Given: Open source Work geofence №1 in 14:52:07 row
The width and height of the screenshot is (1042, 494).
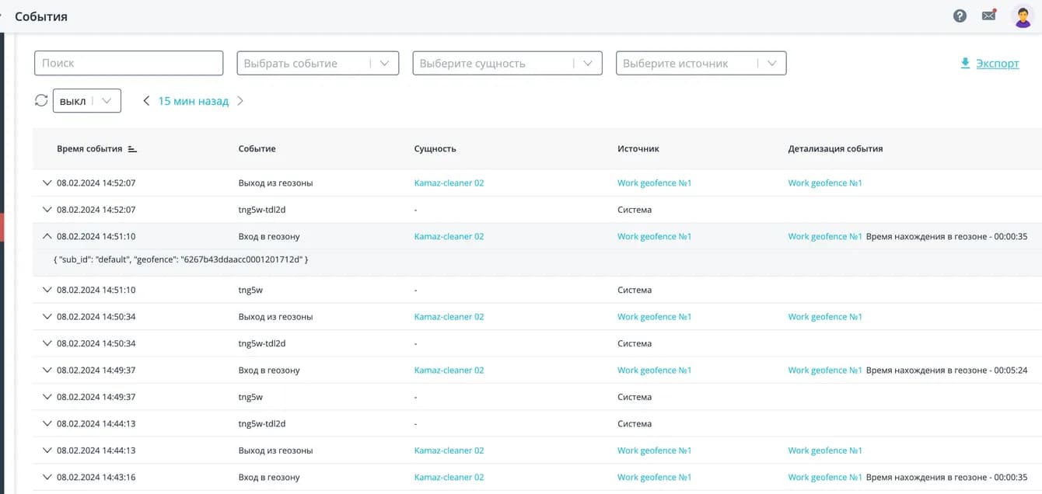Looking at the screenshot, I should (x=654, y=183).
